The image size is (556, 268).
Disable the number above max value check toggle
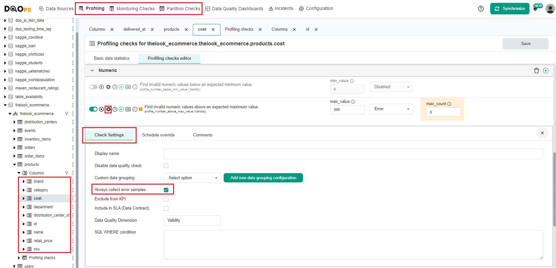[x=93, y=109]
